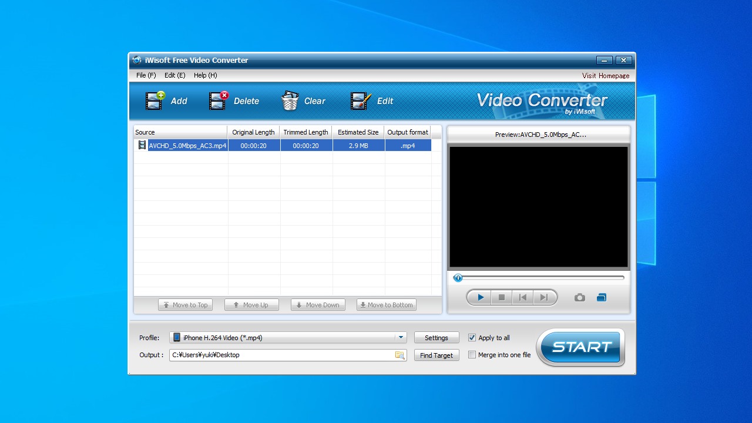
Task: Click the Original Length cell showing 00:00:20
Action: [x=254, y=146]
